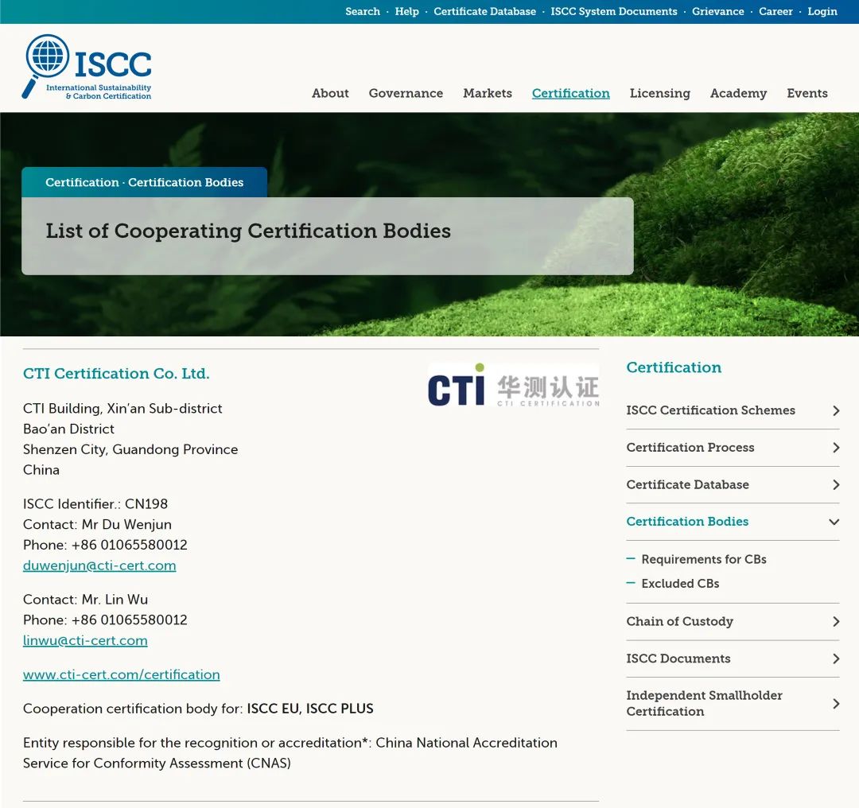Viewport: 859px width, 808px height.
Task: Click the Login link
Action: [822, 11]
